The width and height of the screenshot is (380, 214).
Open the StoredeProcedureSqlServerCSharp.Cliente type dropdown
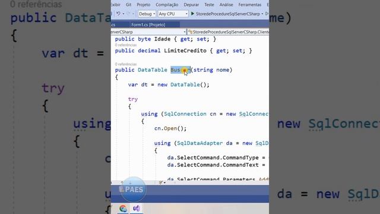click(x=229, y=32)
